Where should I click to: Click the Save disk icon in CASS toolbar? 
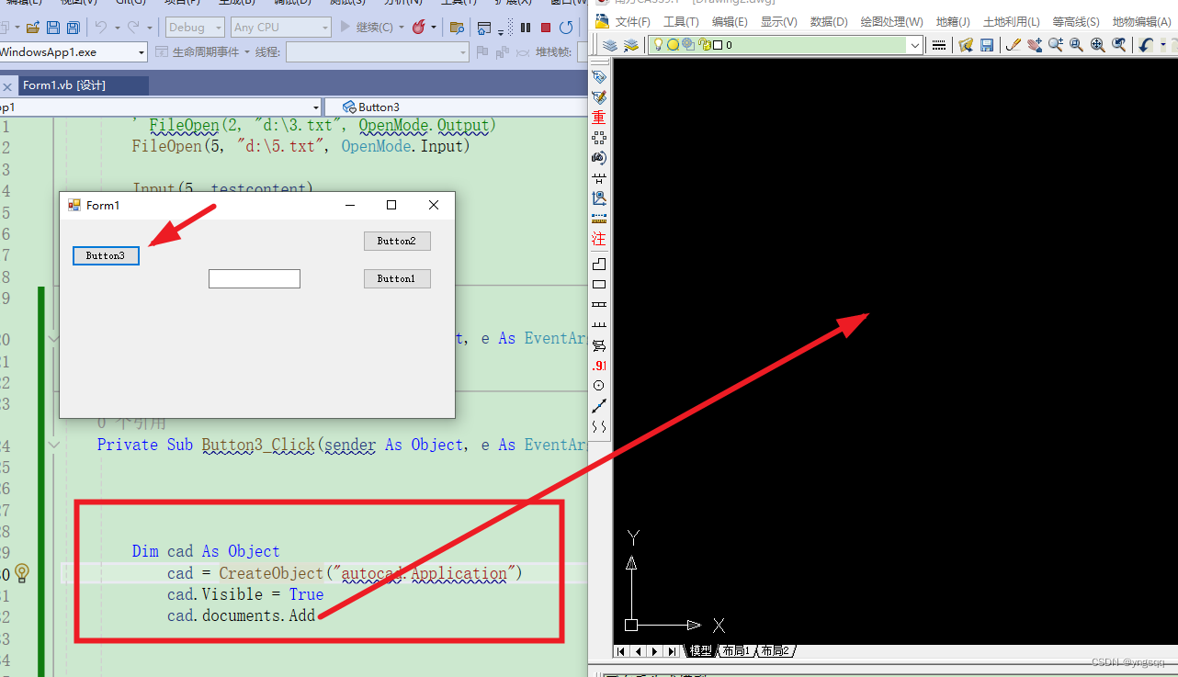987,45
